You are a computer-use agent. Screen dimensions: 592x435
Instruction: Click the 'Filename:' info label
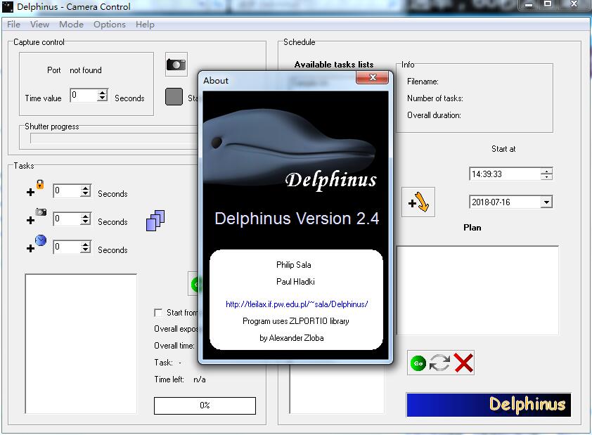click(x=423, y=82)
